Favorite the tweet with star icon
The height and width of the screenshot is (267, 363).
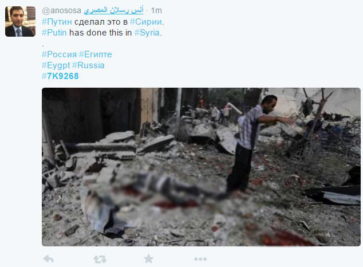[149, 258]
